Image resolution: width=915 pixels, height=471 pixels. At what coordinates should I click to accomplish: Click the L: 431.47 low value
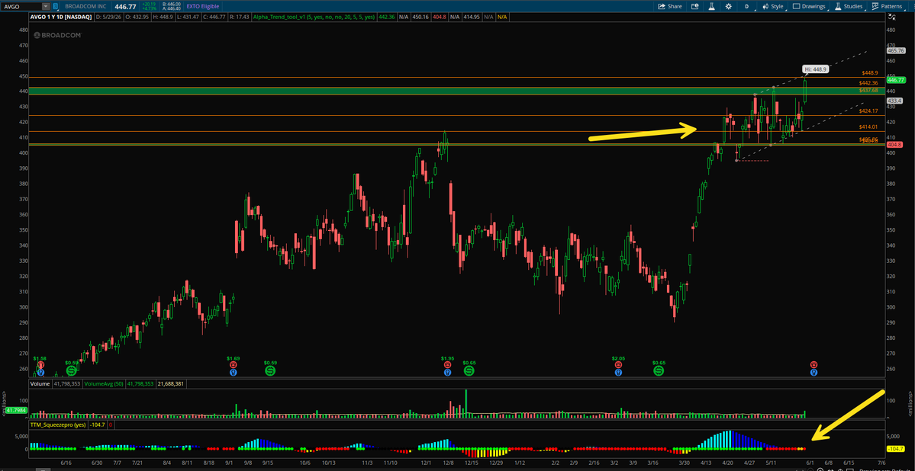[x=186, y=18]
